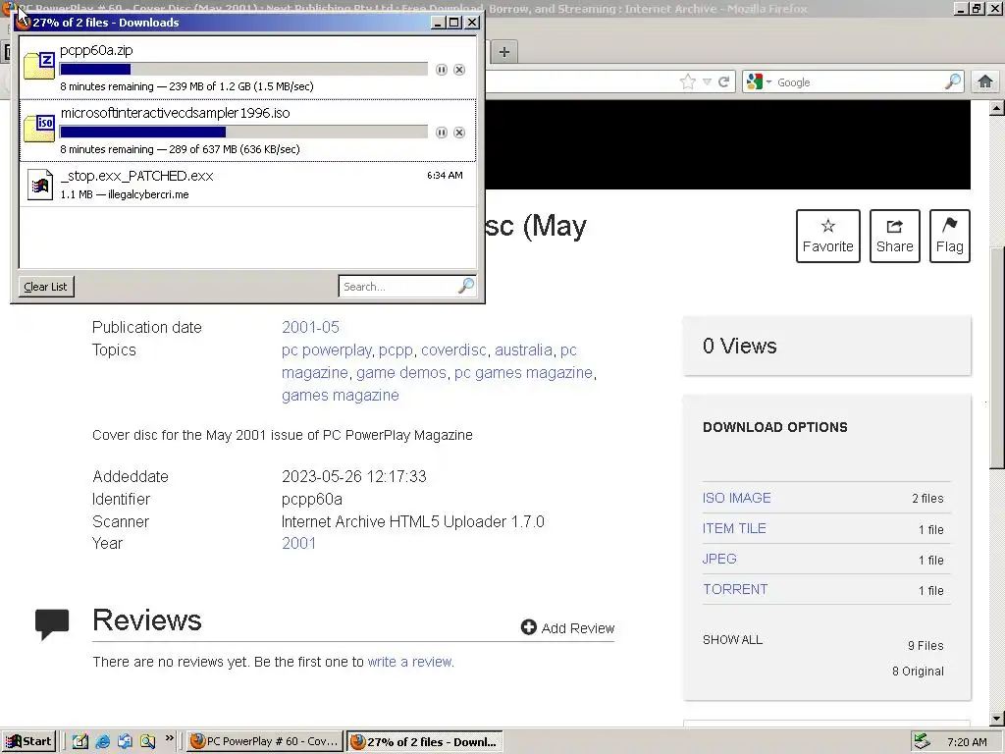Viewport: 1005px width, 754px height.
Task: Click the '8 Original' files text
Action: point(918,672)
